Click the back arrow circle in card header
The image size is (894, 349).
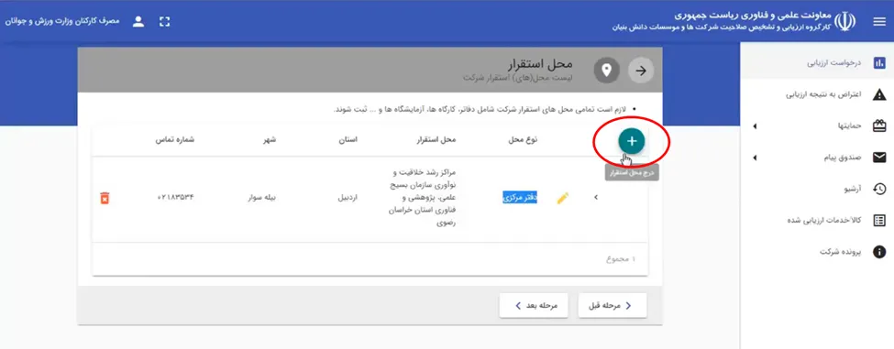642,71
